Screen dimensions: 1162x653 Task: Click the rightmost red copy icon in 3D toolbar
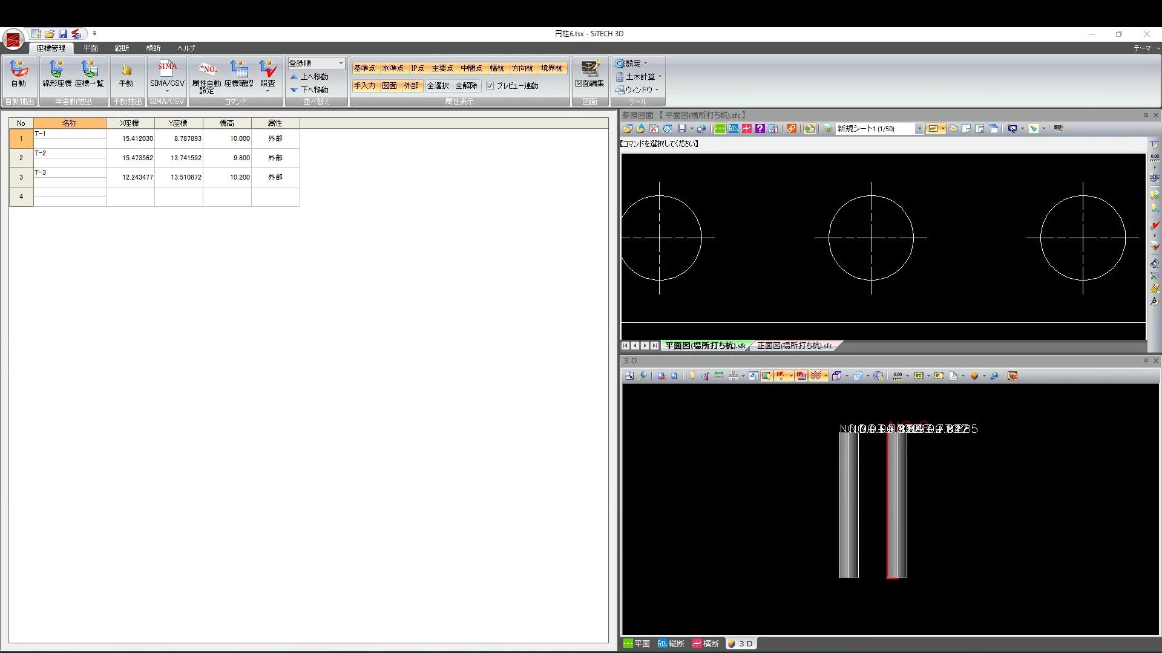tap(1013, 376)
